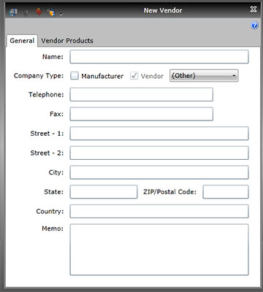Open the (Other) company type dropdown

[x=204, y=76]
